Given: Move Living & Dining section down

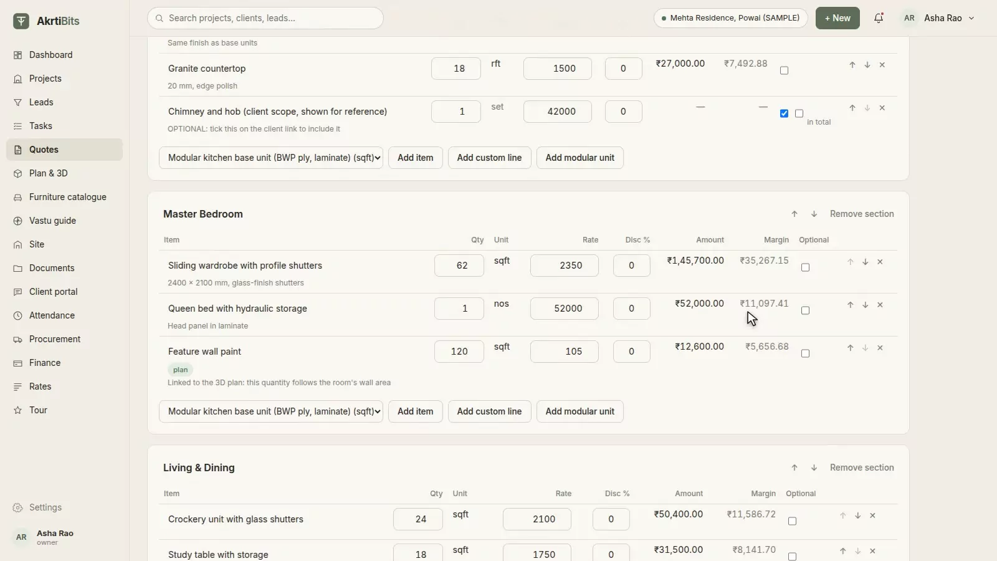Looking at the screenshot, I should (814, 467).
